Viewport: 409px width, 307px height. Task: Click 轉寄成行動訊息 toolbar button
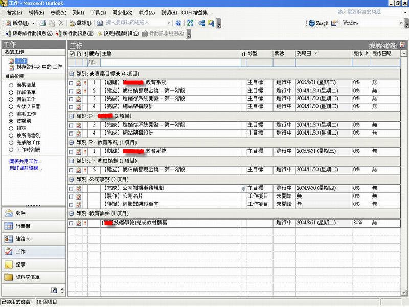[29, 33]
